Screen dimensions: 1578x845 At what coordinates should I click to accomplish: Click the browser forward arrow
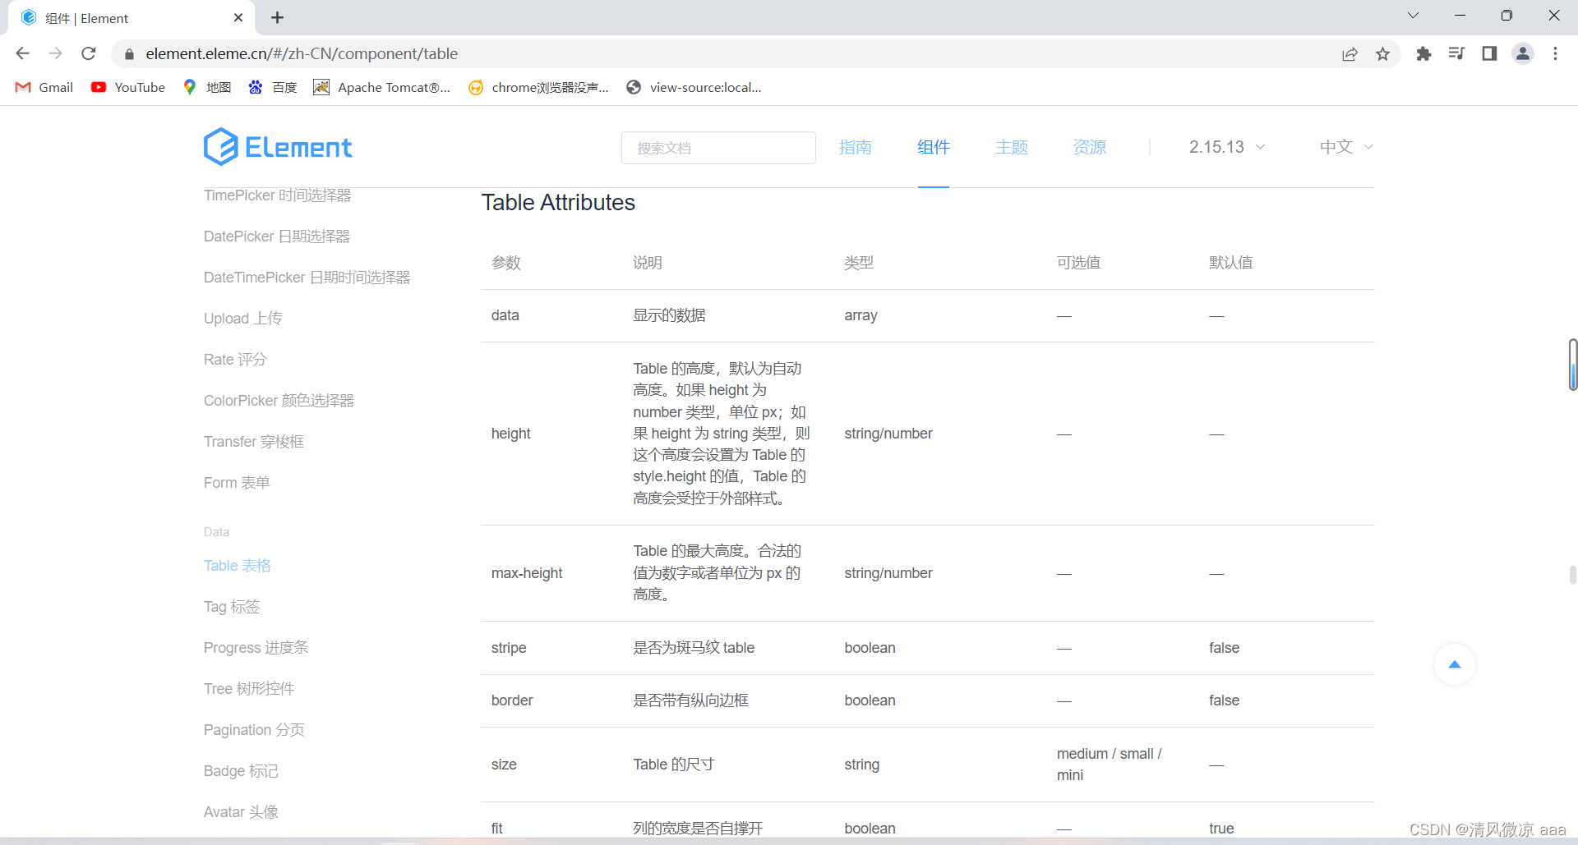(55, 53)
